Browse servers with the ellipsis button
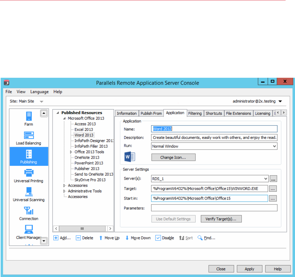This screenshot has height=277, width=295. tap(273, 179)
